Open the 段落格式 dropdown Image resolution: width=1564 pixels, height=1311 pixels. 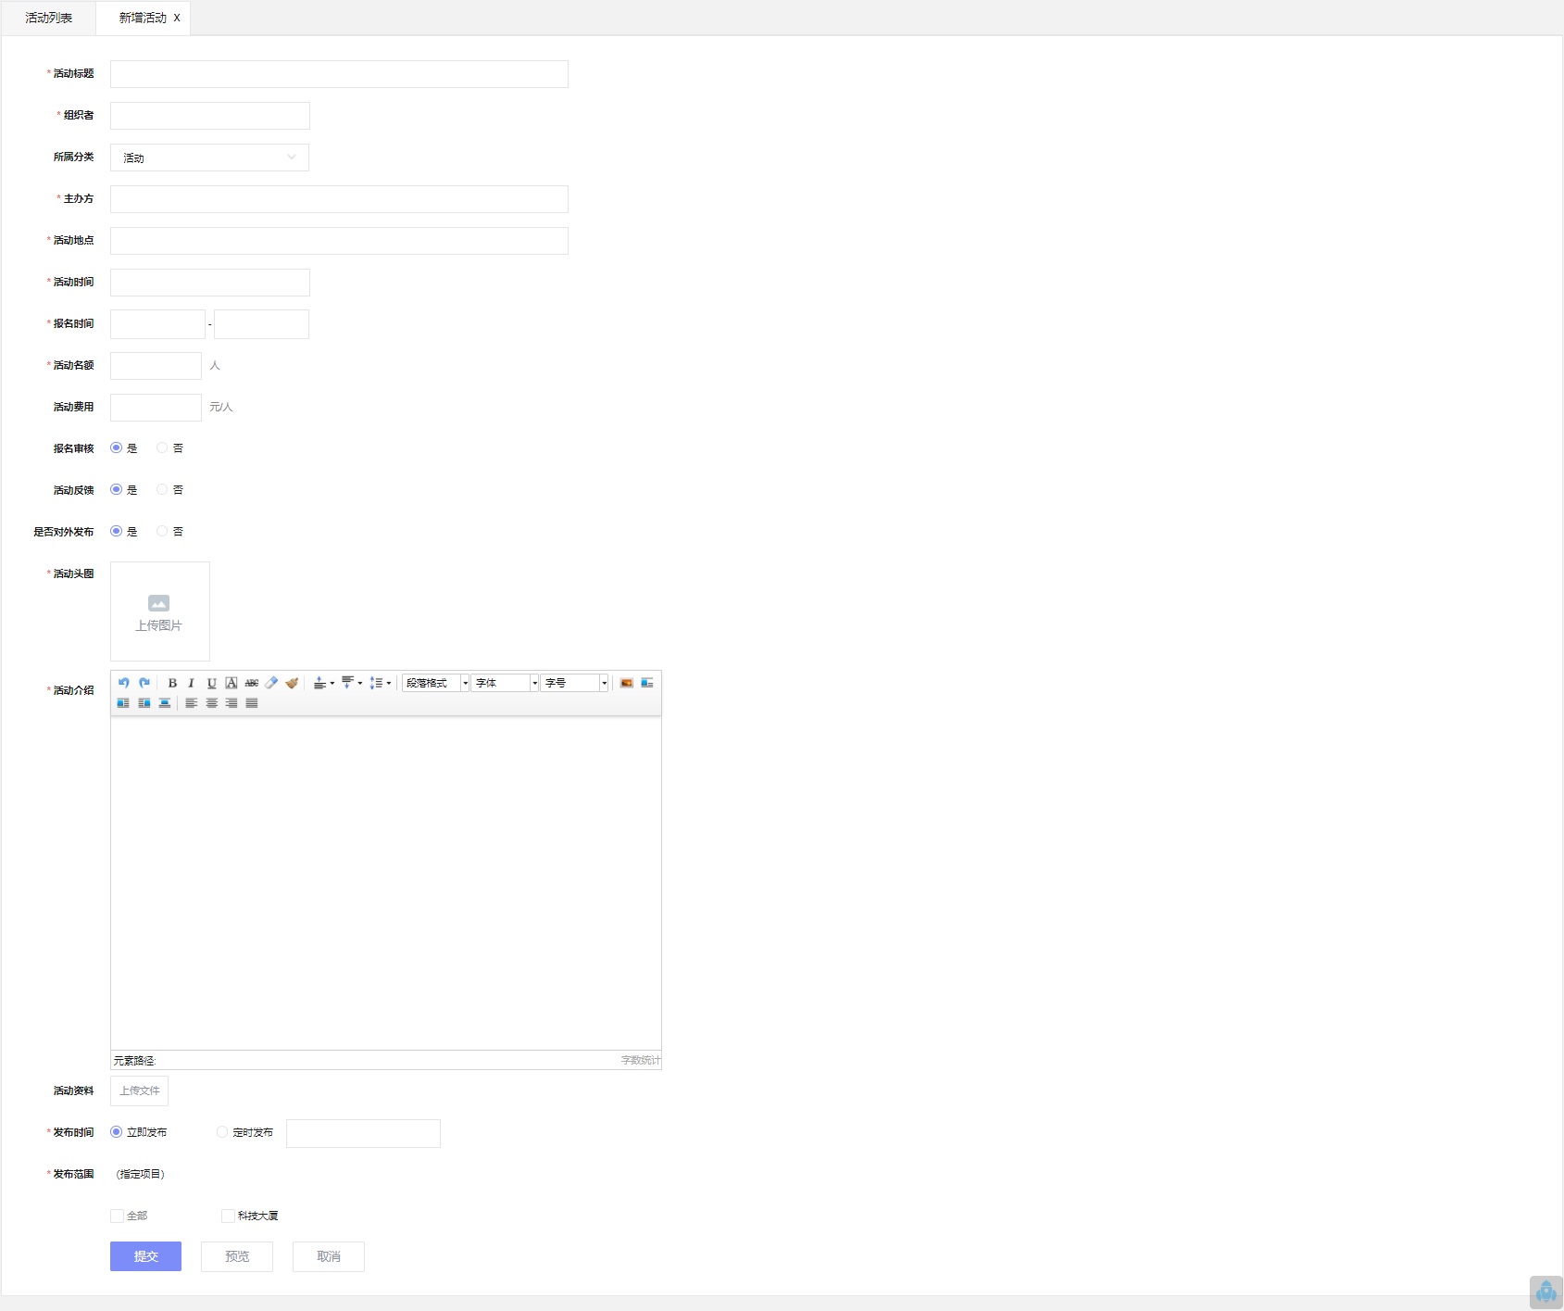[435, 683]
